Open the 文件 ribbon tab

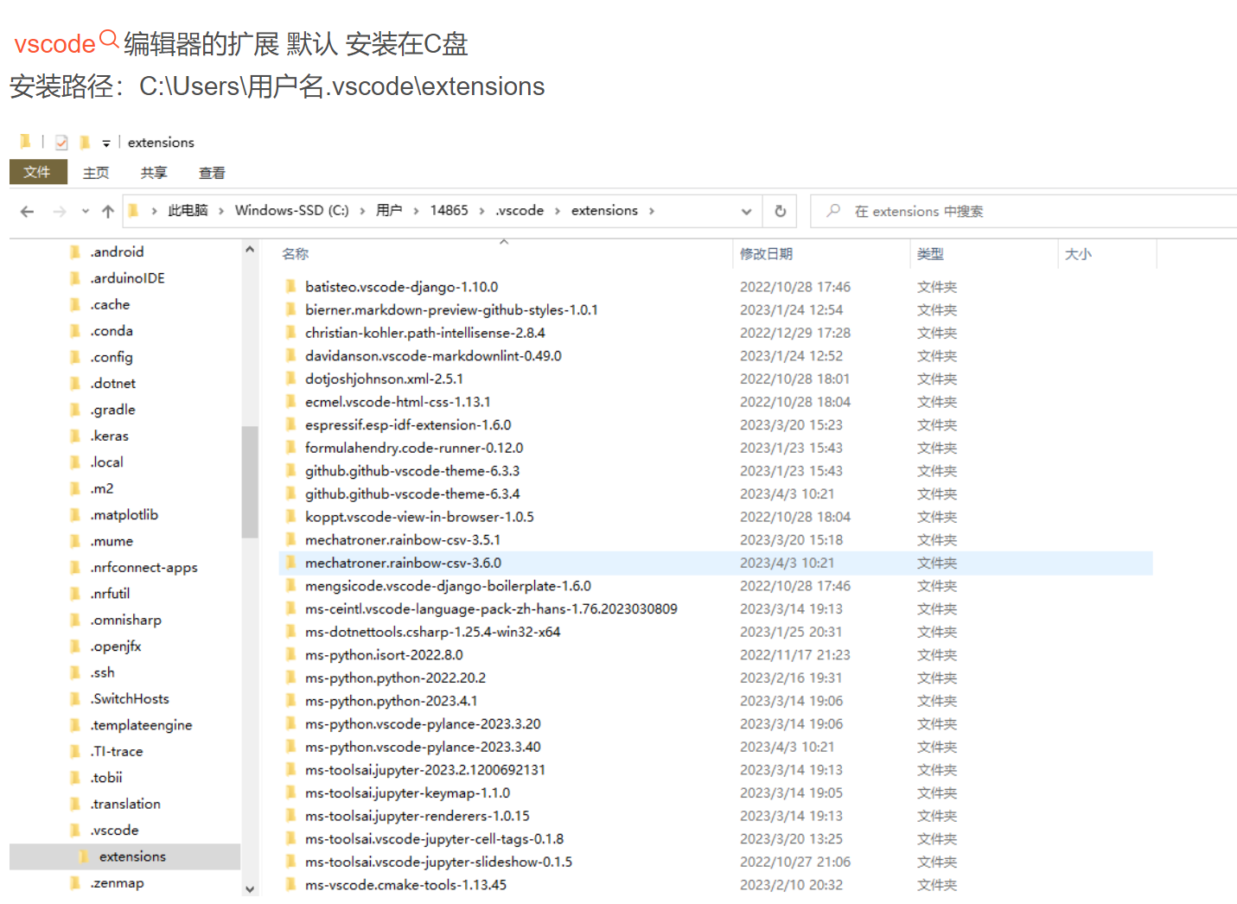pos(38,172)
